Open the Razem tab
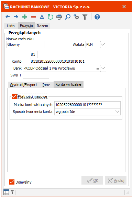 click(x=42, y=26)
